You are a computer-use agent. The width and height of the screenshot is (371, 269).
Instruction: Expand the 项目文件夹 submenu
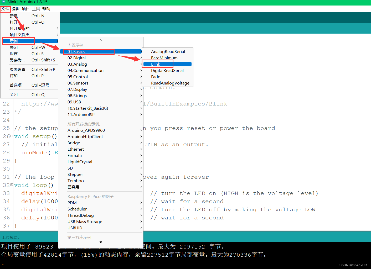30,35
